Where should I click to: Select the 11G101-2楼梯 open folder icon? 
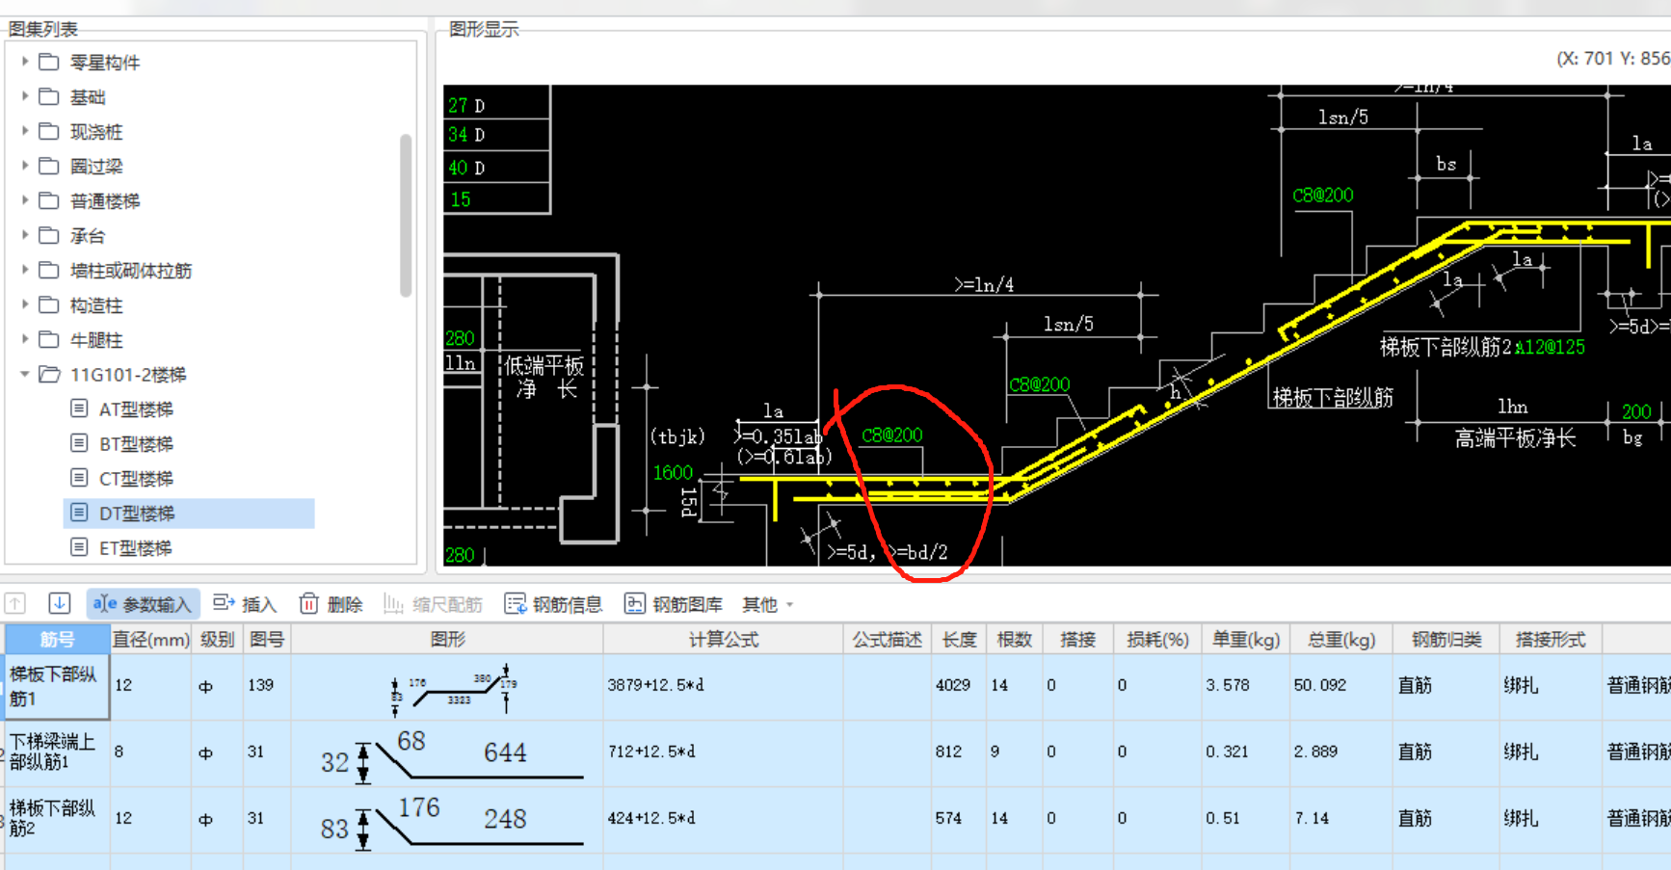coord(49,374)
